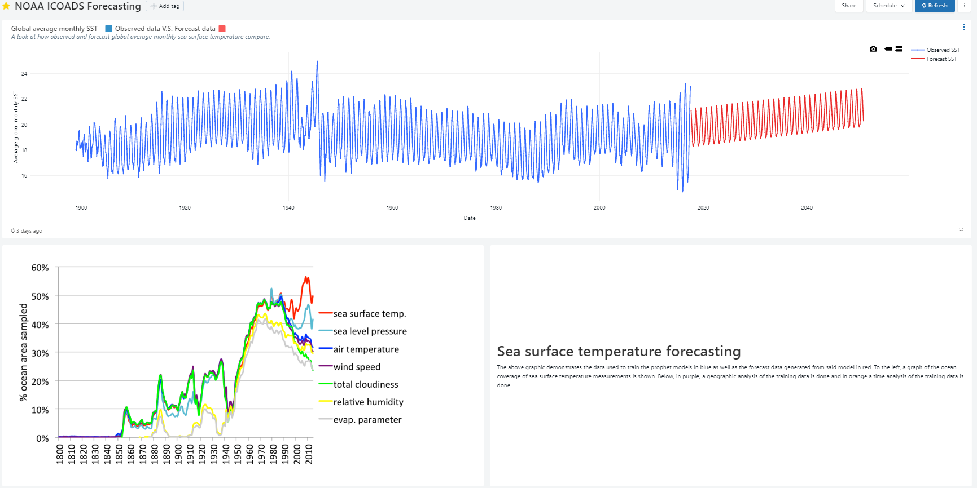Open the Schedule dropdown
The height and width of the screenshot is (488, 977).
click(888, 6)
